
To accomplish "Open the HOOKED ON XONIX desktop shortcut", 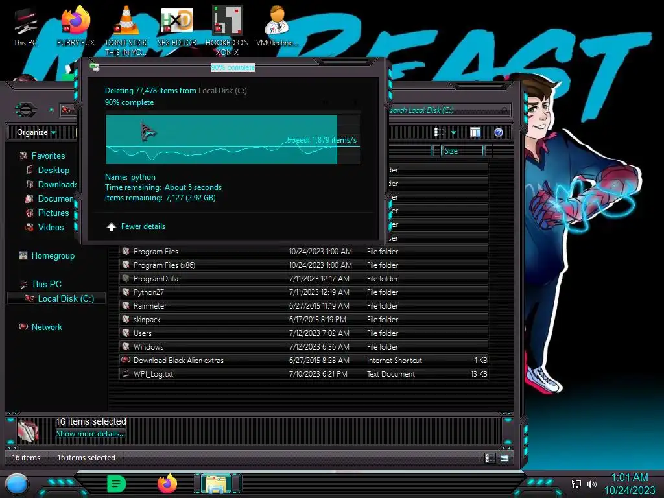I will click(x=227, y=30).
